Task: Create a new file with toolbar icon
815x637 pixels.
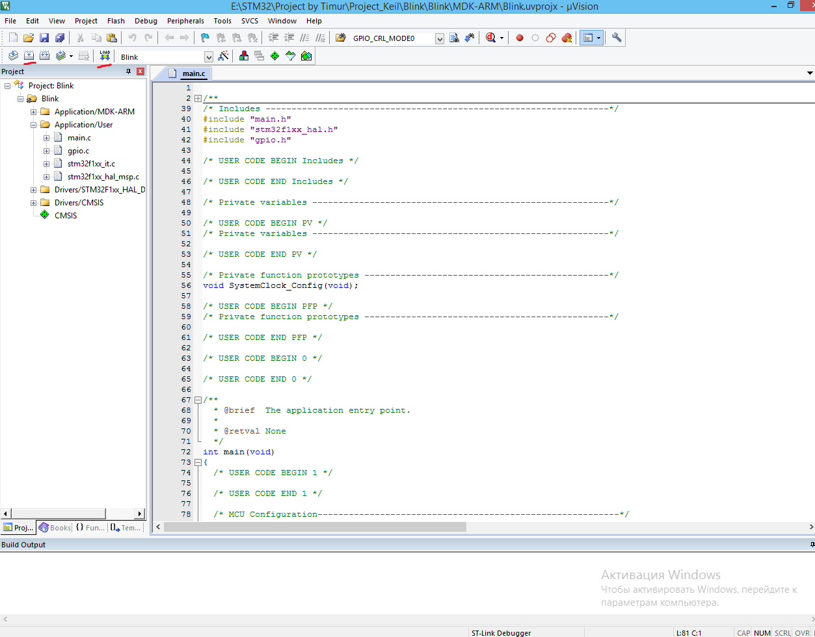Action: [x=13, y=38]
